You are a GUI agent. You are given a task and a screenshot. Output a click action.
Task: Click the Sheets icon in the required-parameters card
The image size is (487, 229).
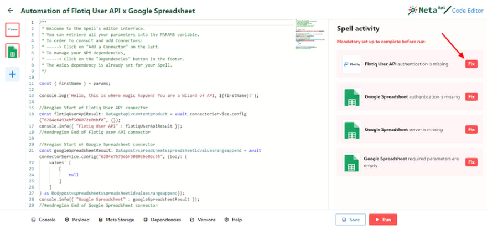click(352, 162)
